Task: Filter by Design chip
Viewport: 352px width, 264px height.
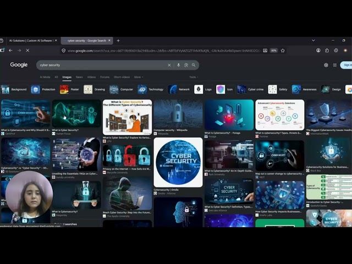Action: click(x=331, y=89)
